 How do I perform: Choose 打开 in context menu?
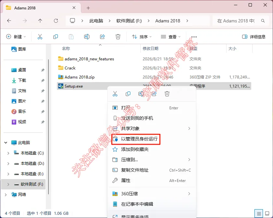(152, 108)
